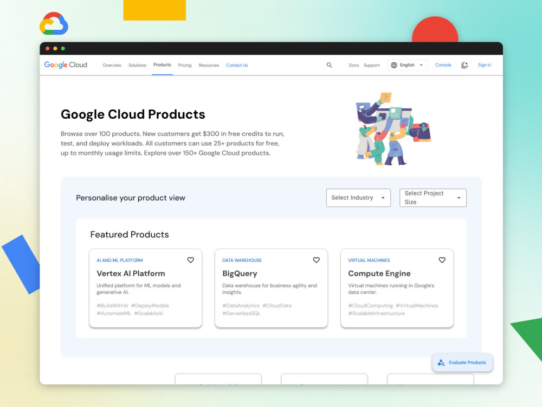Open the Vertex AI Platform title
The image size is (542, 407).
(131, 273)
